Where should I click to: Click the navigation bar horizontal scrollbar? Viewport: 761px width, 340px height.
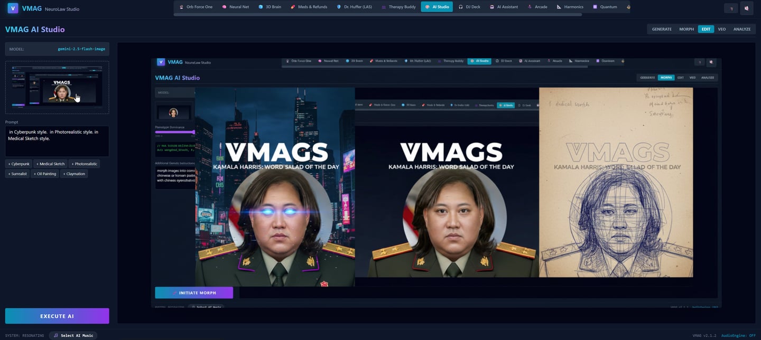pos(378,15)
